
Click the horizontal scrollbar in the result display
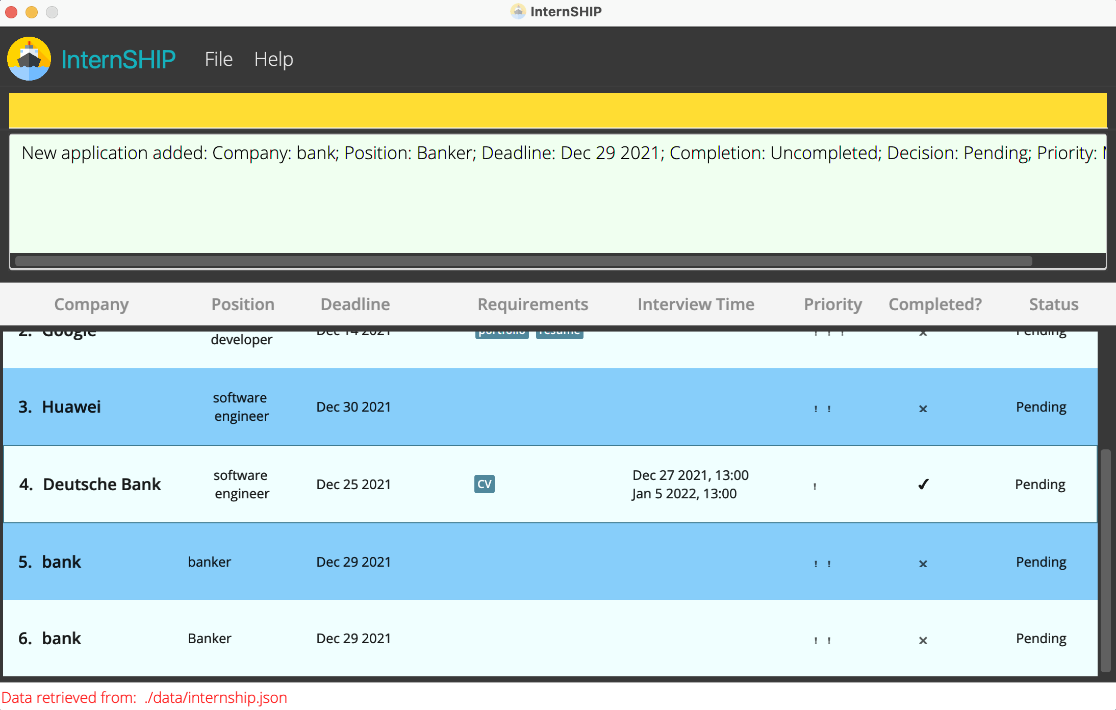coord(523,261)
